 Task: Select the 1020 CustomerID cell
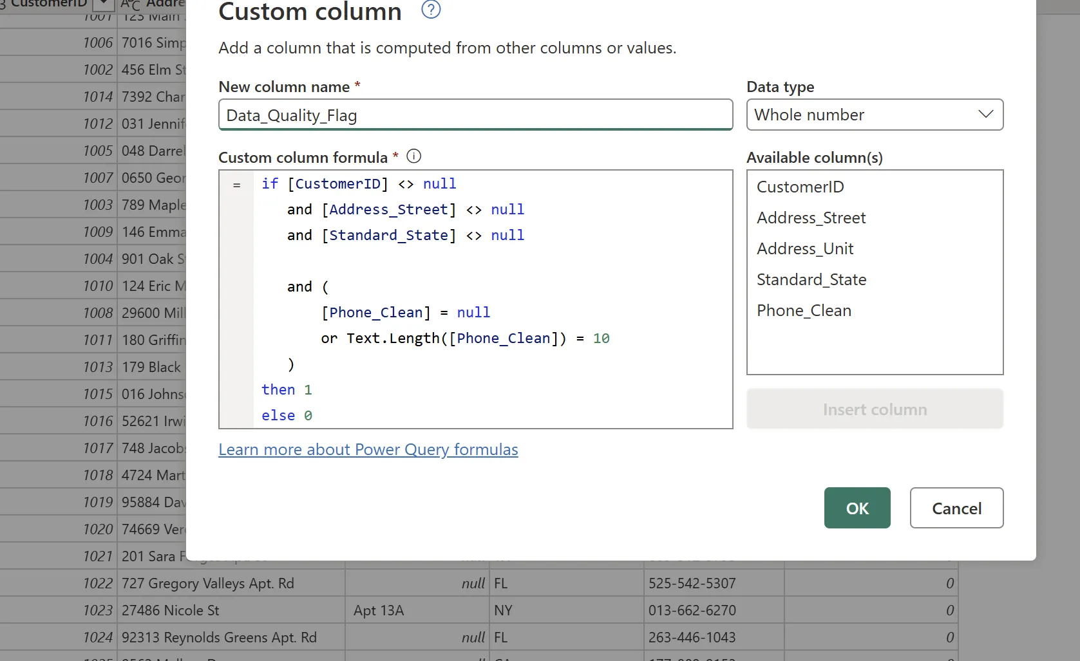pyautogui.click(x=58, y=529)
